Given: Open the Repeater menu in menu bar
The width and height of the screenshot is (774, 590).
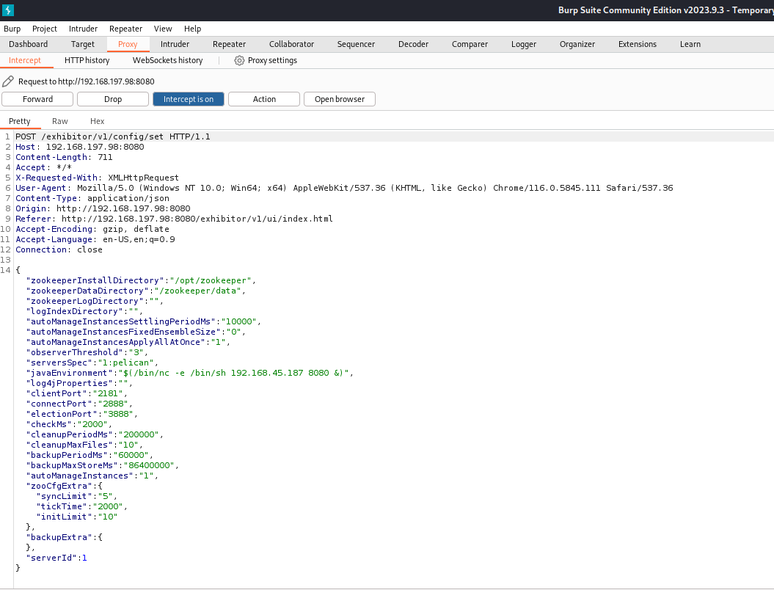Looking at the screenshot, I should point(126,29).
